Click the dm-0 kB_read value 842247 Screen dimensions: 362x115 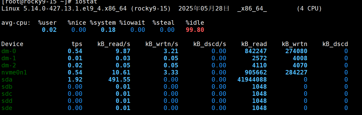click(256, 51)
